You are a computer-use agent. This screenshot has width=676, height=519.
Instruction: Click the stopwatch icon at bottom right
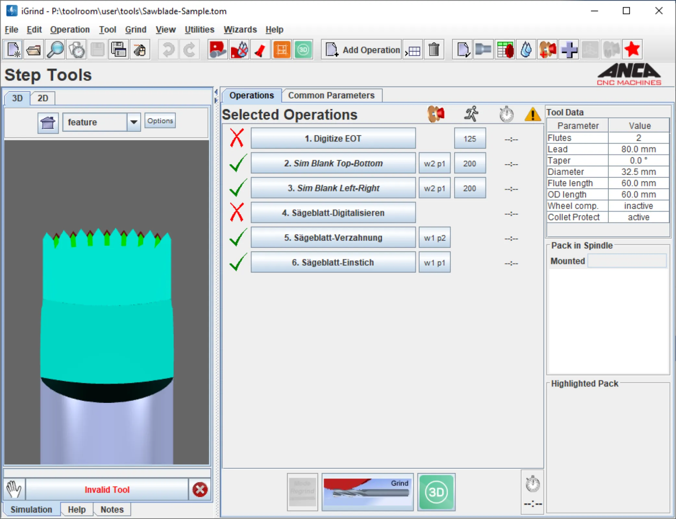click(x=533, y=484)
